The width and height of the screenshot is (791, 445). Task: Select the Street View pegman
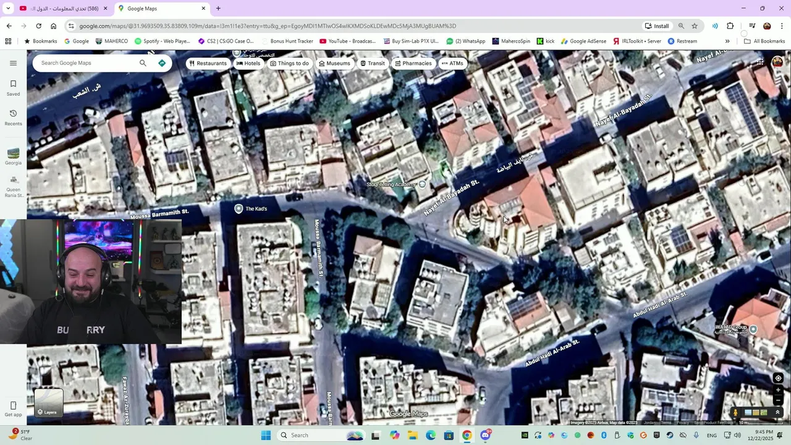pos(735,412)
